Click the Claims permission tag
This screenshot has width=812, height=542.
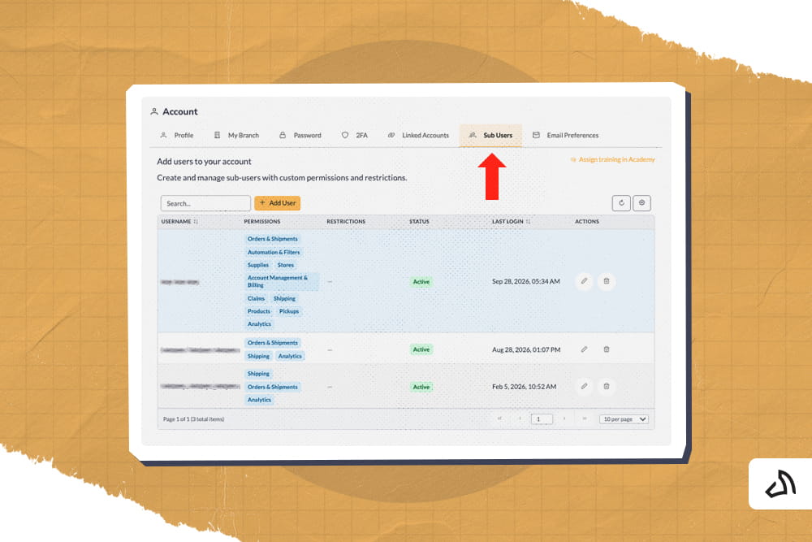[x=256, y=298]
